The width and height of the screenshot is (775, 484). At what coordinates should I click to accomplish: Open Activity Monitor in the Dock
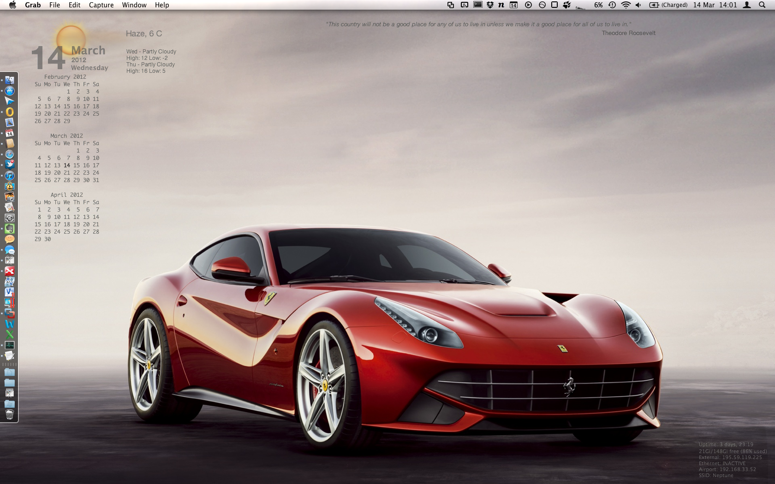tap(10, 345)
